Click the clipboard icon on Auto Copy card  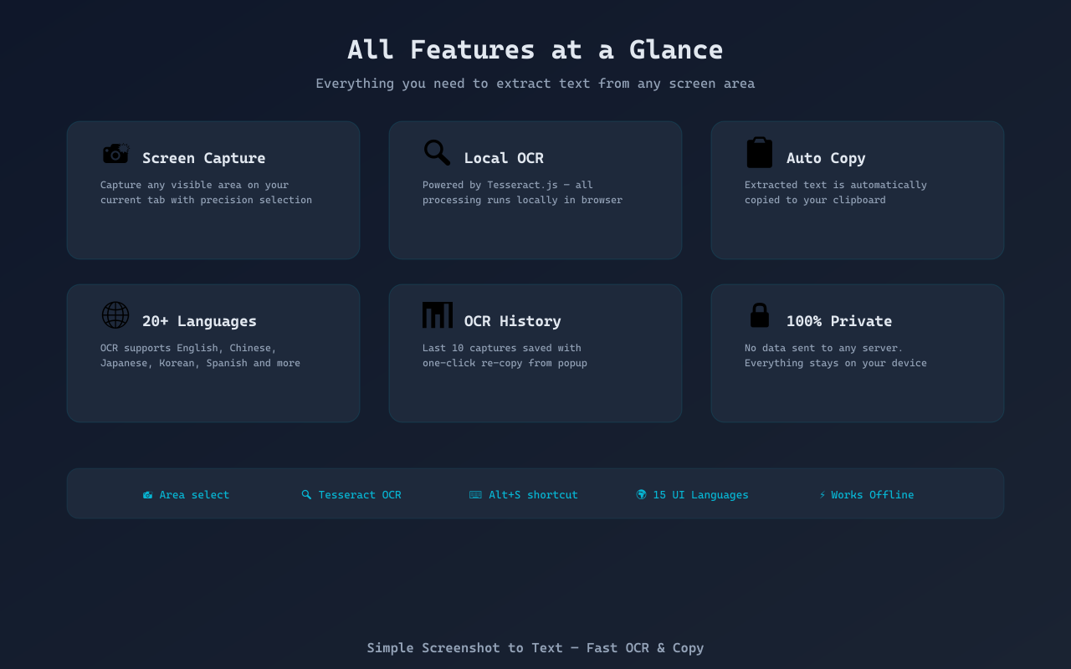tap(759, 152)
